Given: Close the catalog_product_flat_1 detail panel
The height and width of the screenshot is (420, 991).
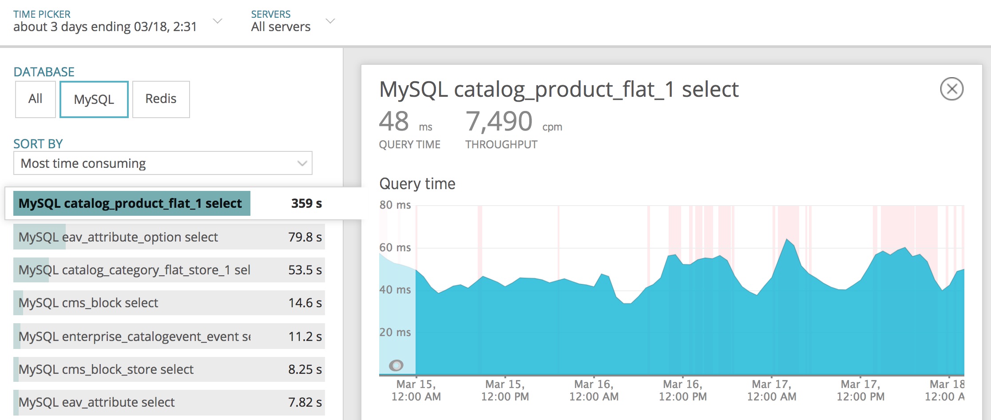Looking at the screenshot, I should (x=951, y=88).
